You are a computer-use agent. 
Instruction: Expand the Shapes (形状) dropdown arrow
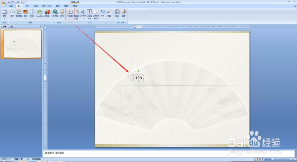(x=32, y=19)
